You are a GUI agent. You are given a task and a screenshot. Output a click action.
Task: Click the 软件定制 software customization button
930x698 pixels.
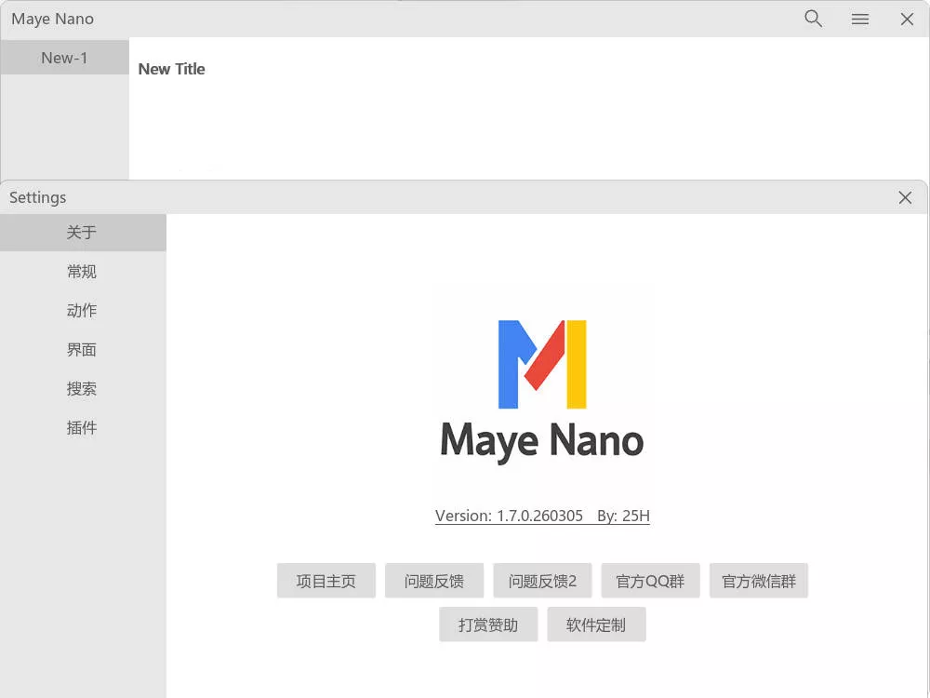tap(596, 624)
